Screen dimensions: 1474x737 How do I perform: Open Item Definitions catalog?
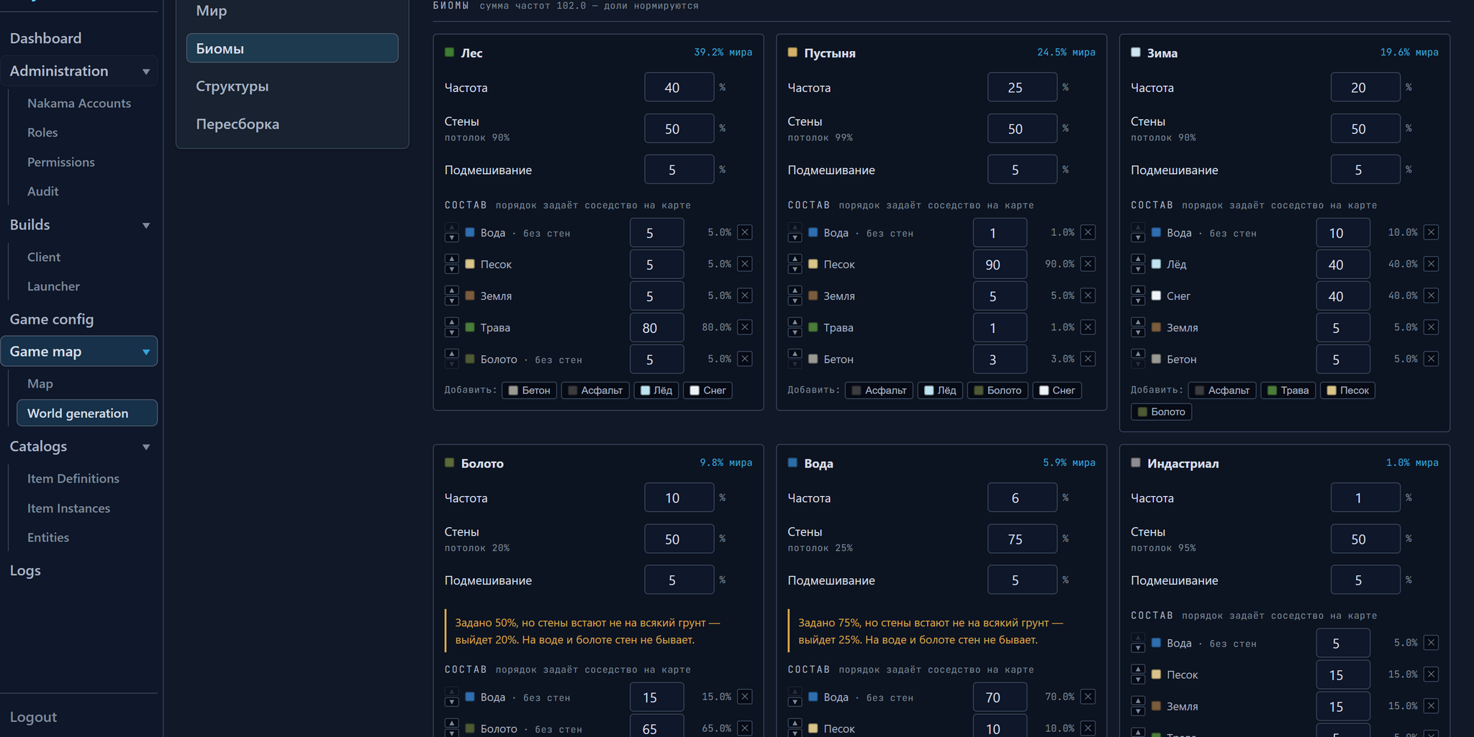pyautogui.click(x=73, y=478)
